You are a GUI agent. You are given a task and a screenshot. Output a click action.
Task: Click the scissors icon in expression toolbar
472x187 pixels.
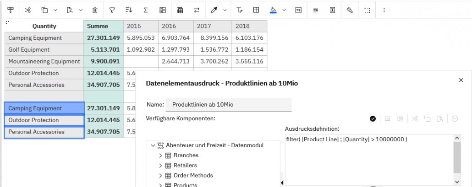(x=415, y=118)
